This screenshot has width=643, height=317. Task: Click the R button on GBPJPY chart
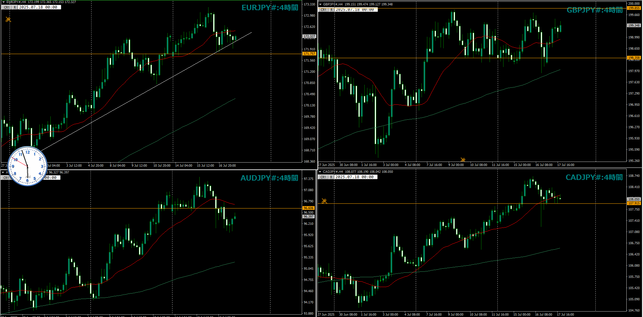[x=331, y=10]
